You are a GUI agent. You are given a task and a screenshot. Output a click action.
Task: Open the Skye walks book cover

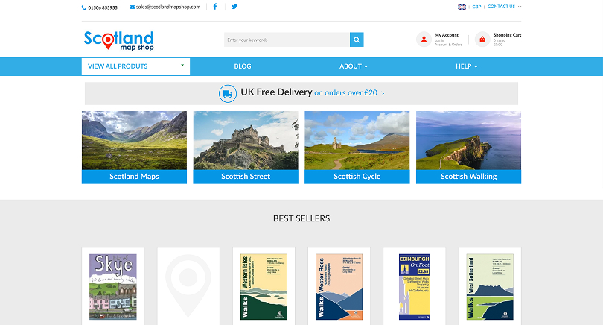tap(113, 286)
